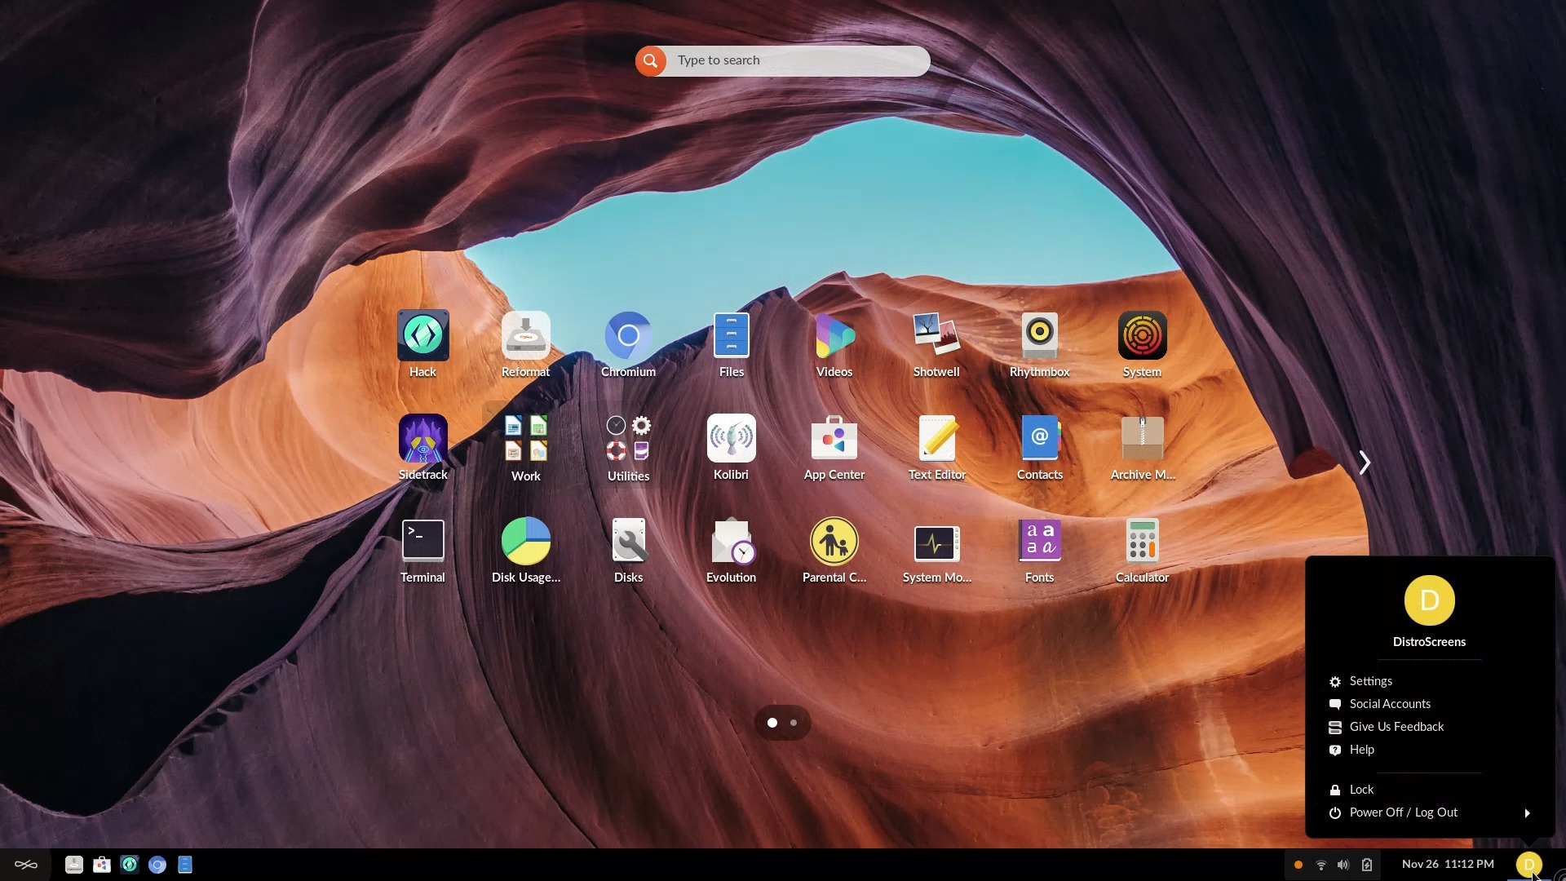Launch the Disk Usage Analyzer
Image resolution: width=1566 pixels, height=881 pixels.
(525, 542)
